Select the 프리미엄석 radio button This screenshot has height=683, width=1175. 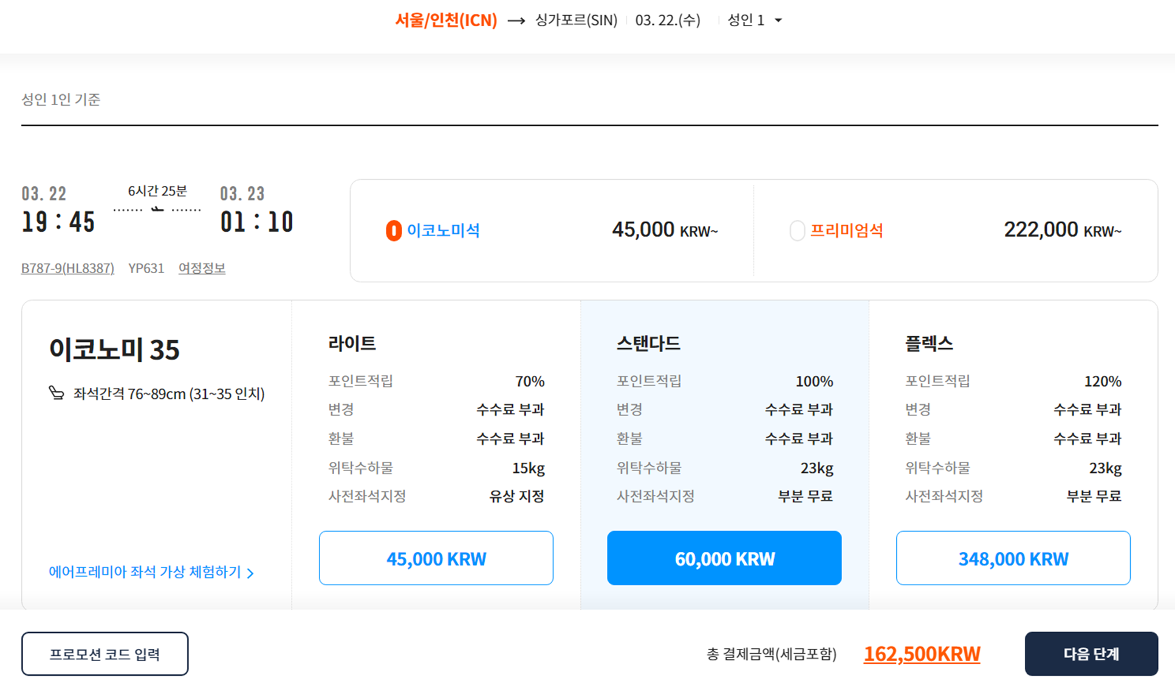[796, 231]
